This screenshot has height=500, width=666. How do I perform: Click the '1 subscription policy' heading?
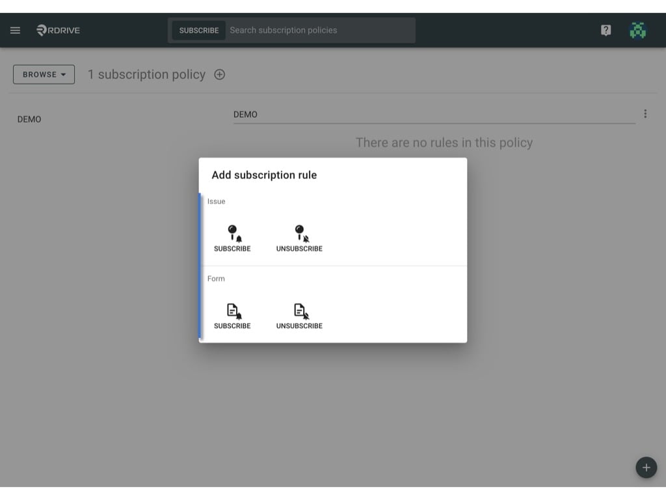point(146,74)
